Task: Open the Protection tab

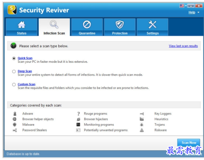Action: [120, 27]
